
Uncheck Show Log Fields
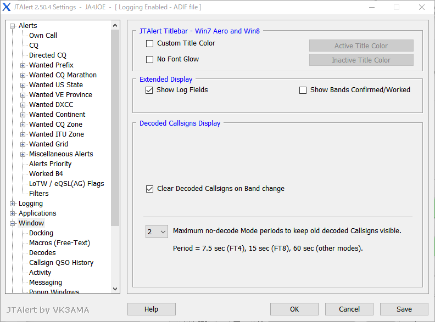coord(149,90)
